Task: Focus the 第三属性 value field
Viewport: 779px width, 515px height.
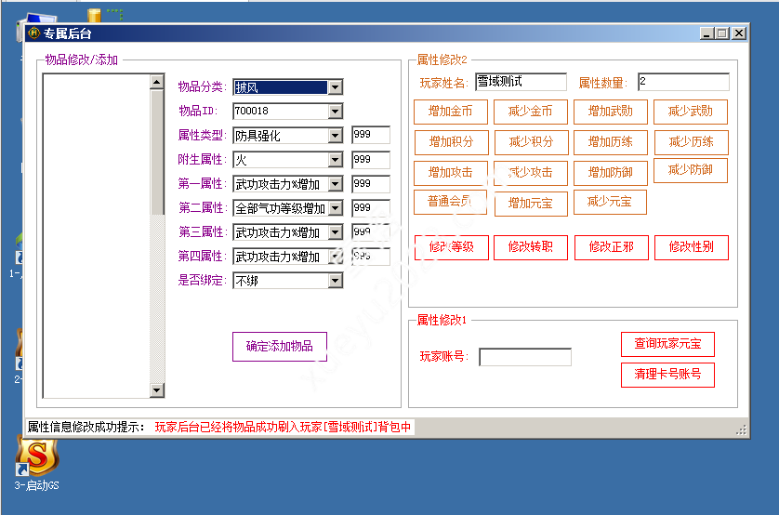Action: tap(371, 231)
